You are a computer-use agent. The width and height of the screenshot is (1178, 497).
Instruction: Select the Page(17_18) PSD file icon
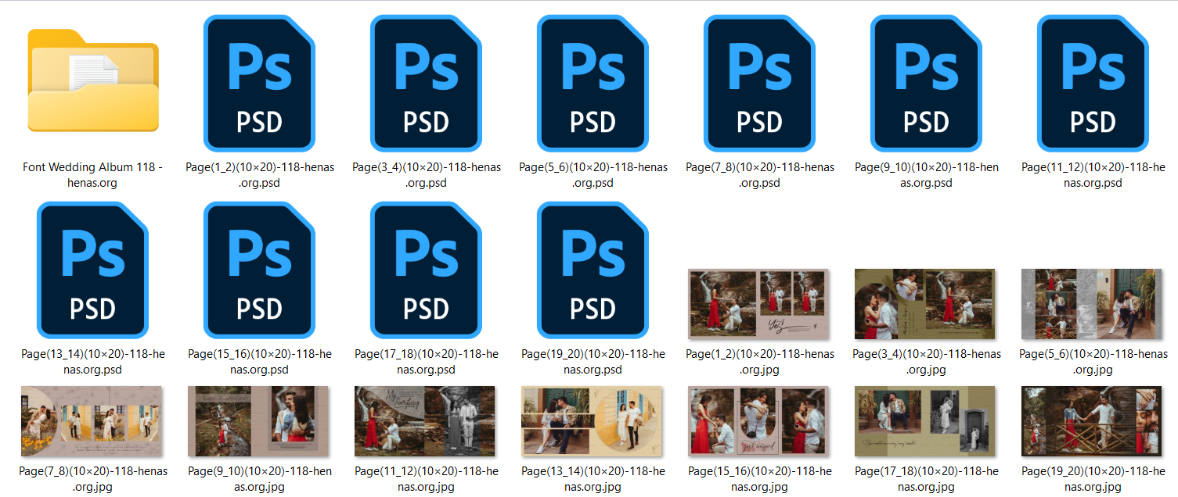426,270
